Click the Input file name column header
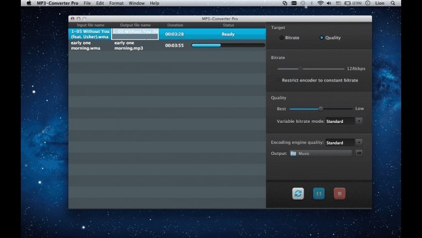This screenshot has height=238, width=422. [x=90, y=25]
